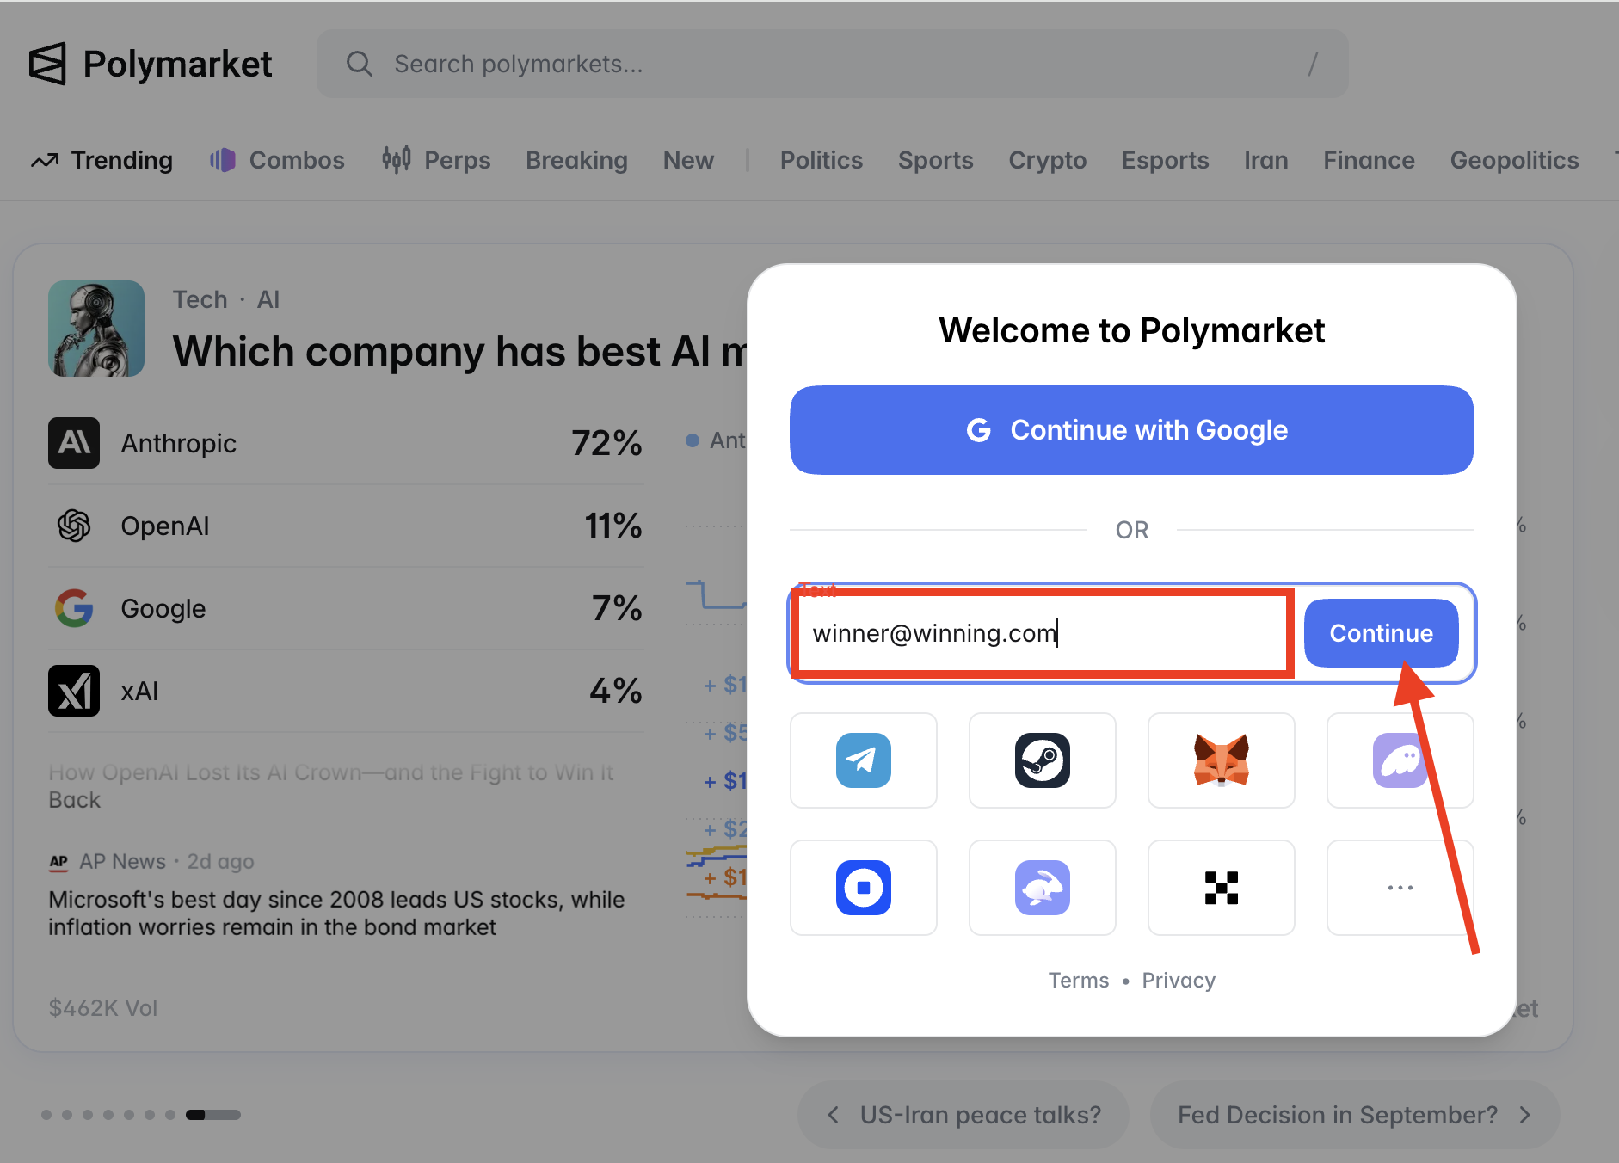1619x1163 pixels.
Task: Open the Which company has best AI title
Action: click(x=460, y=352)
